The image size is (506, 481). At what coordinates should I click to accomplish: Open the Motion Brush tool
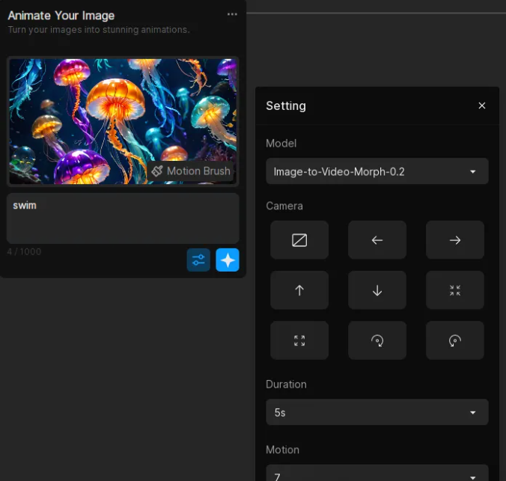191,171
